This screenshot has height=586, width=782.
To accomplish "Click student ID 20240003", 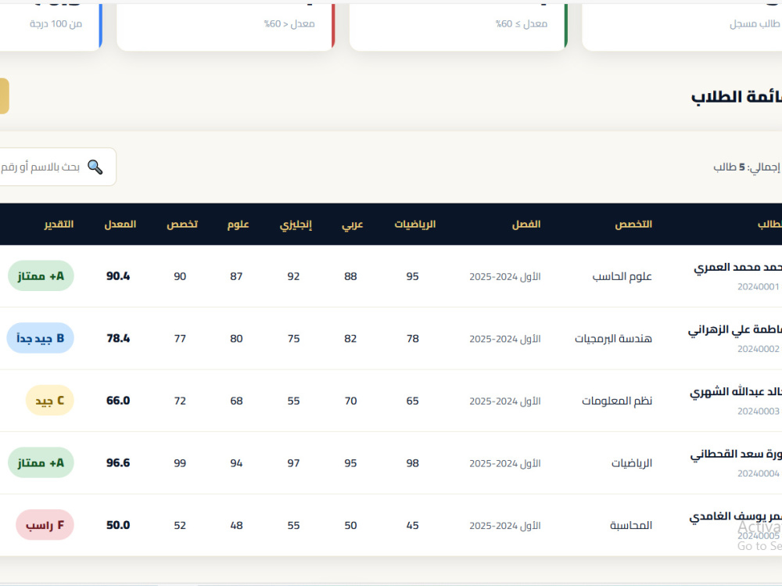I will (758, 412).
